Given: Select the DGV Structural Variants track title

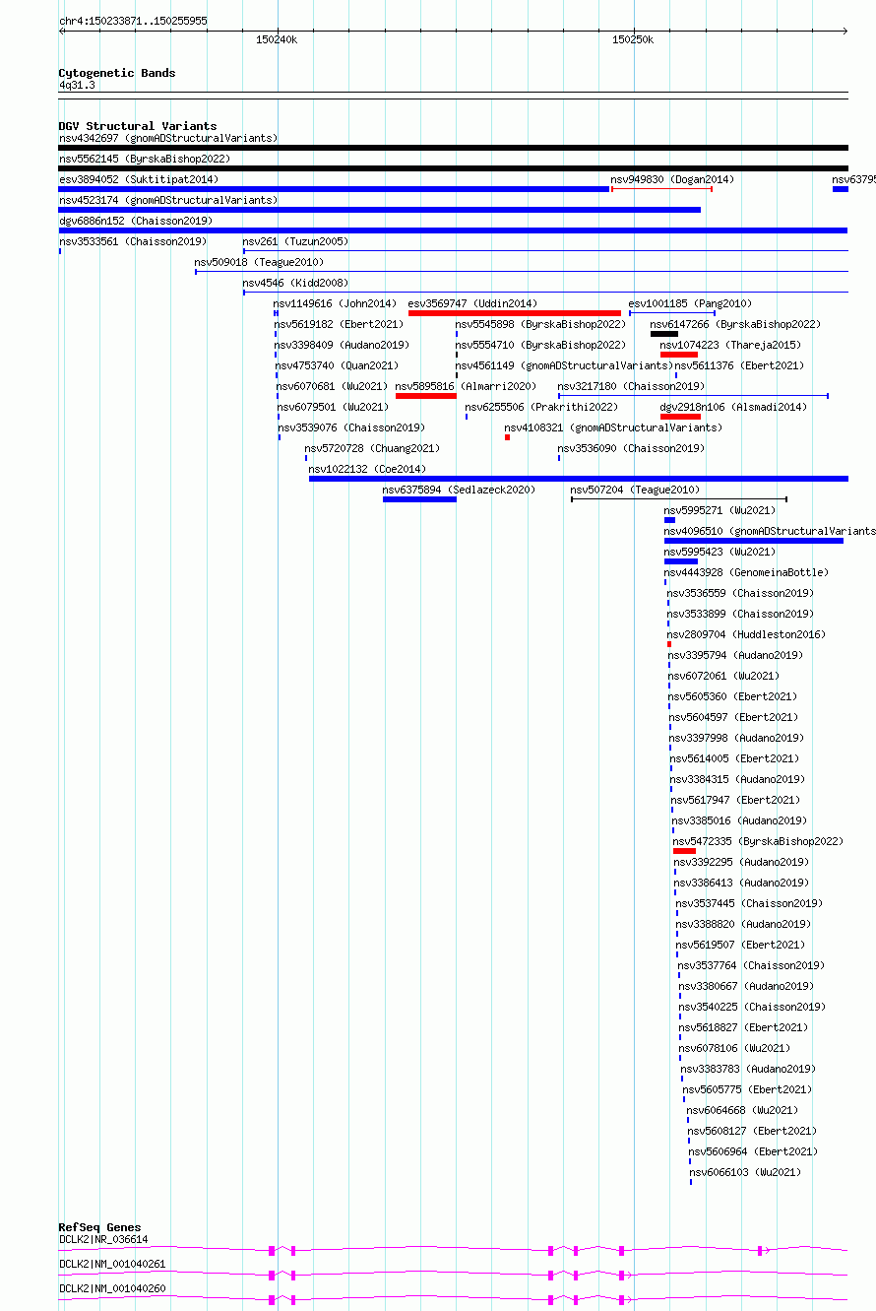Looking at the screenshot, I should tap(138, 126).
